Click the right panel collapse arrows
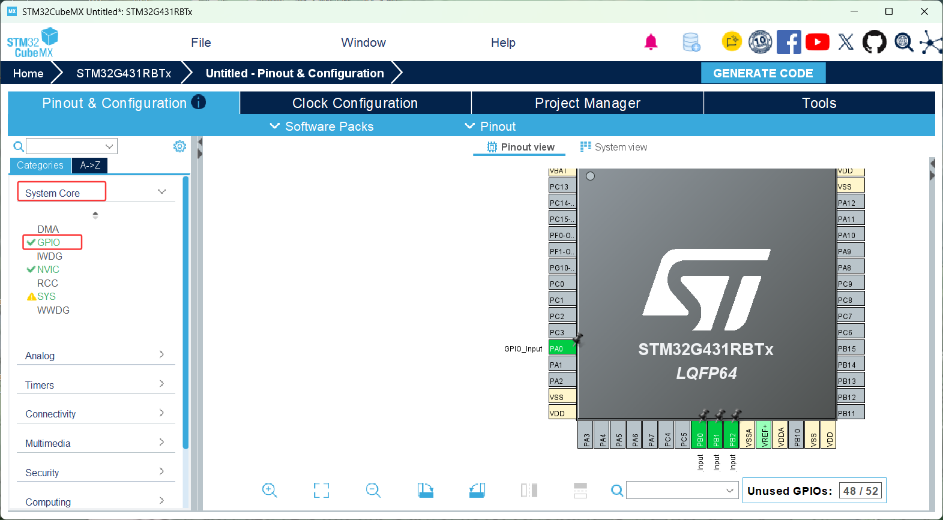The height and width of the screenshot is (520, 943). [x=932, y=169]
